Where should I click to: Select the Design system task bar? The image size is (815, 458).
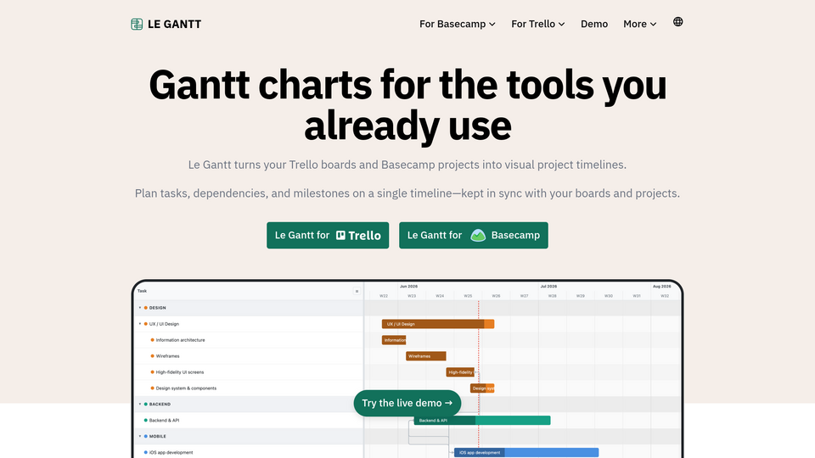pyautogui.click(x=482, y=388)
